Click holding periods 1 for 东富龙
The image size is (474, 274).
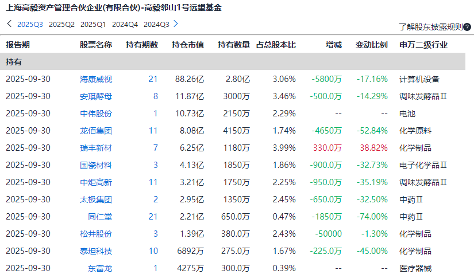point(155,268)
